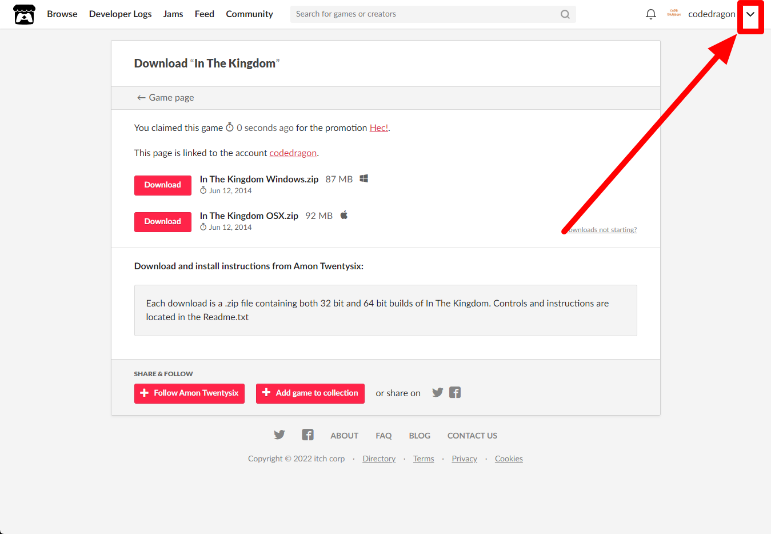Follow Amon Twentysix

(x=189, y=393)
